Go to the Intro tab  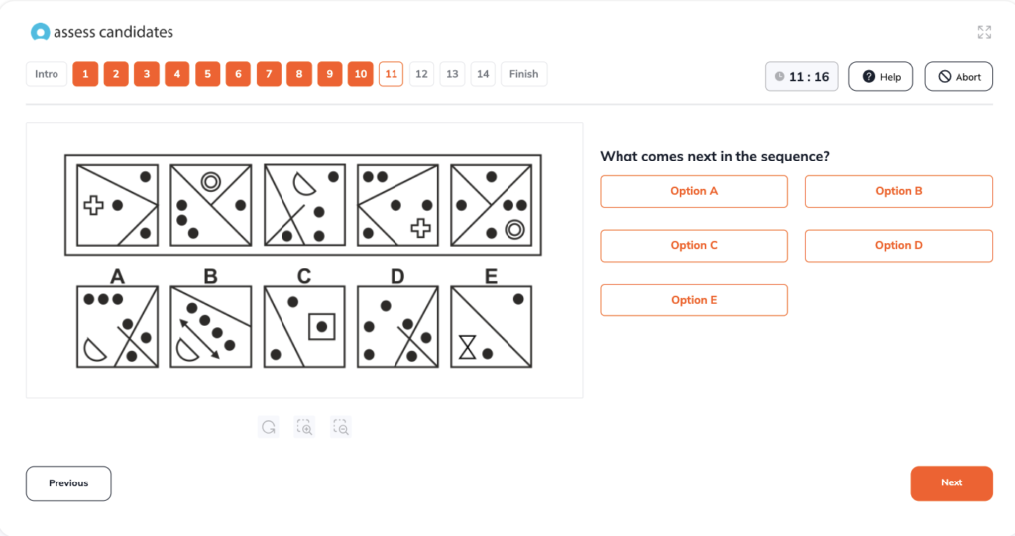tap(47, 74)
